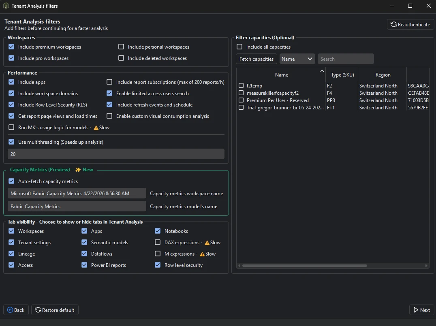Toggle Include Row Level Security (RLS)

coord(11,105)
